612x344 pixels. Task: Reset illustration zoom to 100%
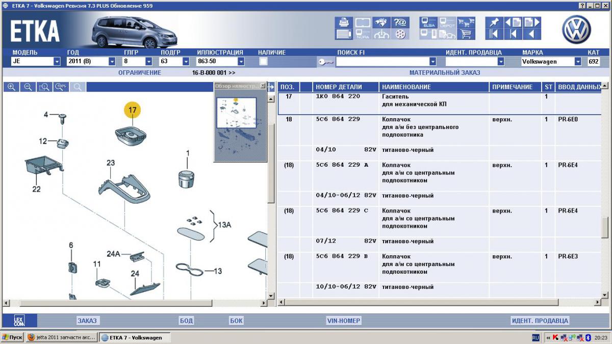point(61,87)
